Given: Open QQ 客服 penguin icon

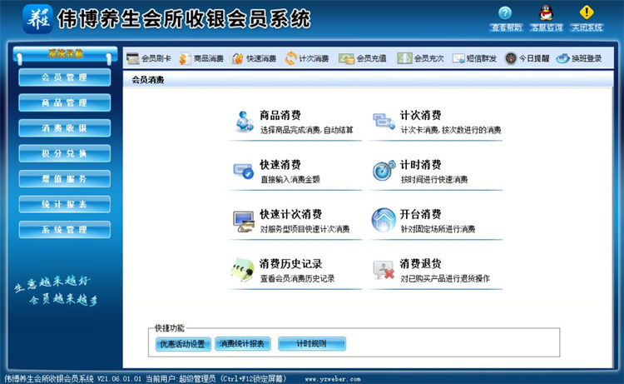Looking at the screenshot, I should [546, 12].
